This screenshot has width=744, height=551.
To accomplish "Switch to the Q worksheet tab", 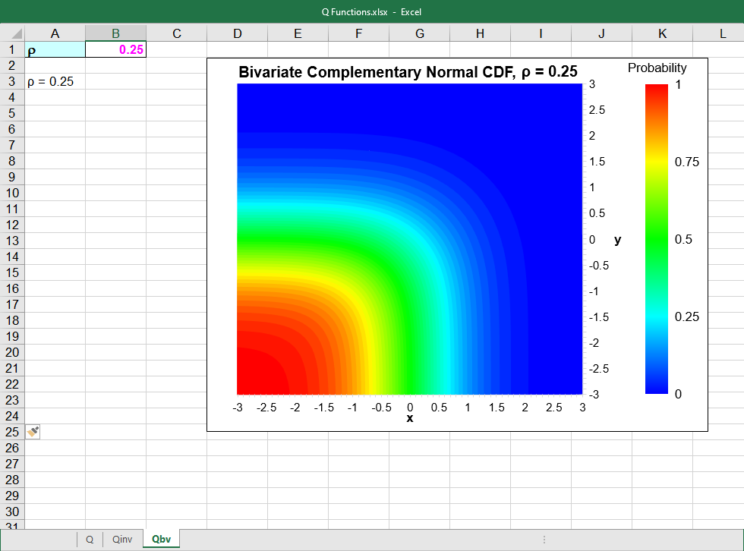I will (89, 539).
